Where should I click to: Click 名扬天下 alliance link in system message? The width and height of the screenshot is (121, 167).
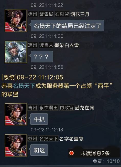[24, 86]
